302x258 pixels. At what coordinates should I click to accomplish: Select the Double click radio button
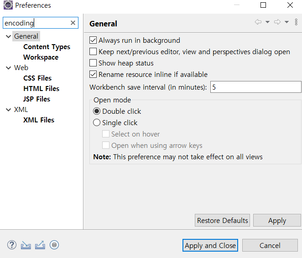coord(97,111)
